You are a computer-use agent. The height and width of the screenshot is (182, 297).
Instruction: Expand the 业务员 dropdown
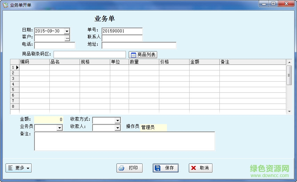click(59, 128)
